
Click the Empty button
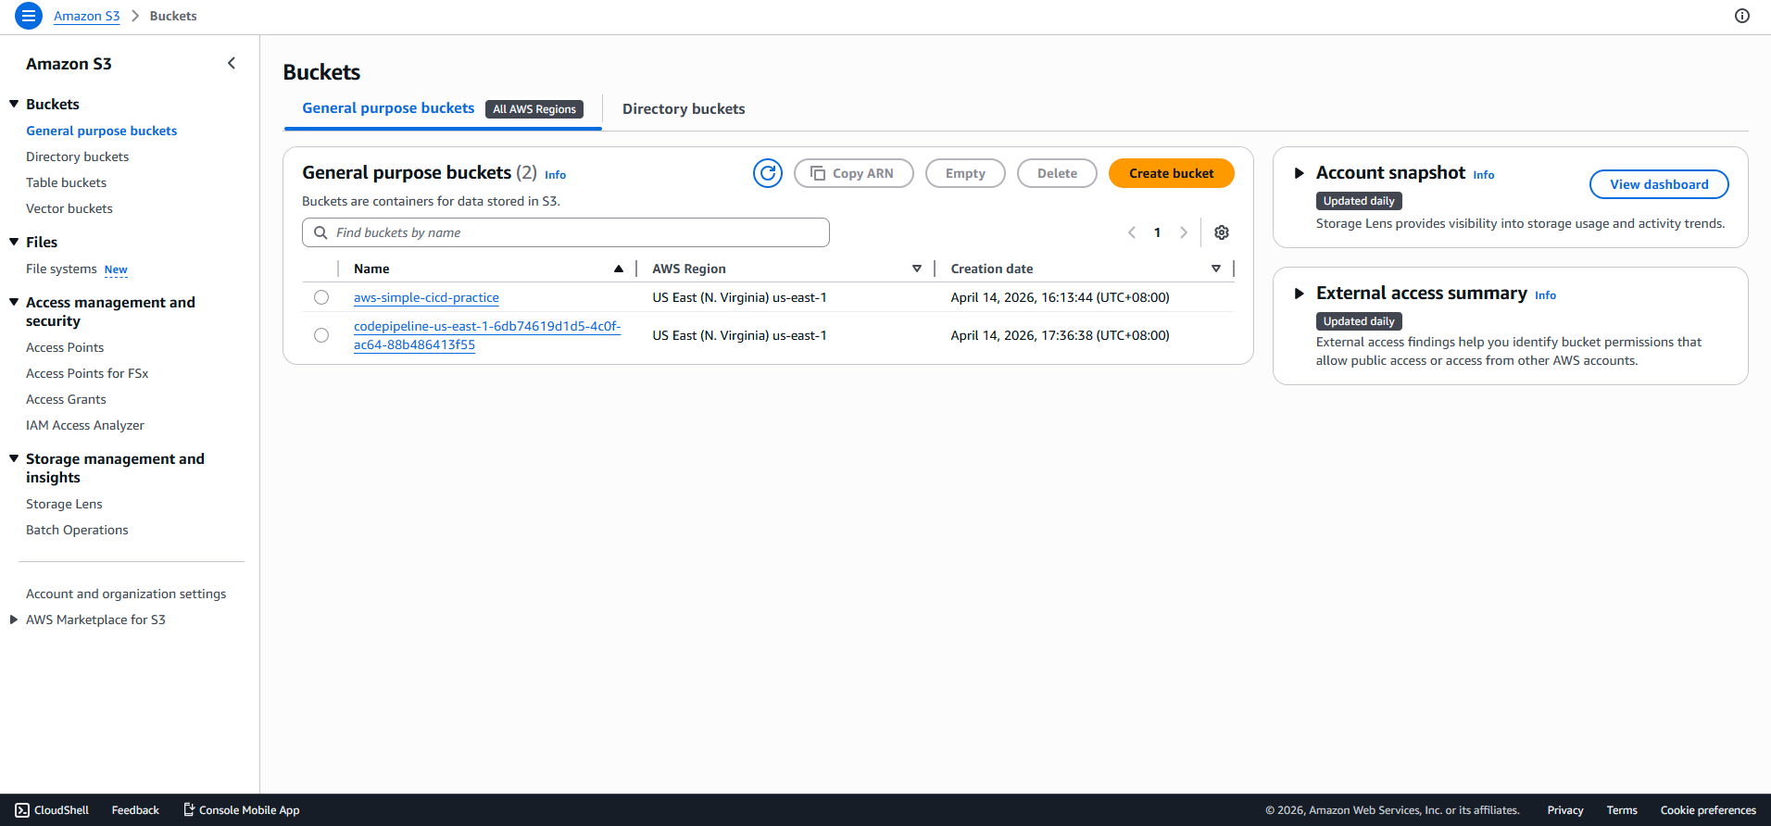pyautogui.click(x=965, y=173)
